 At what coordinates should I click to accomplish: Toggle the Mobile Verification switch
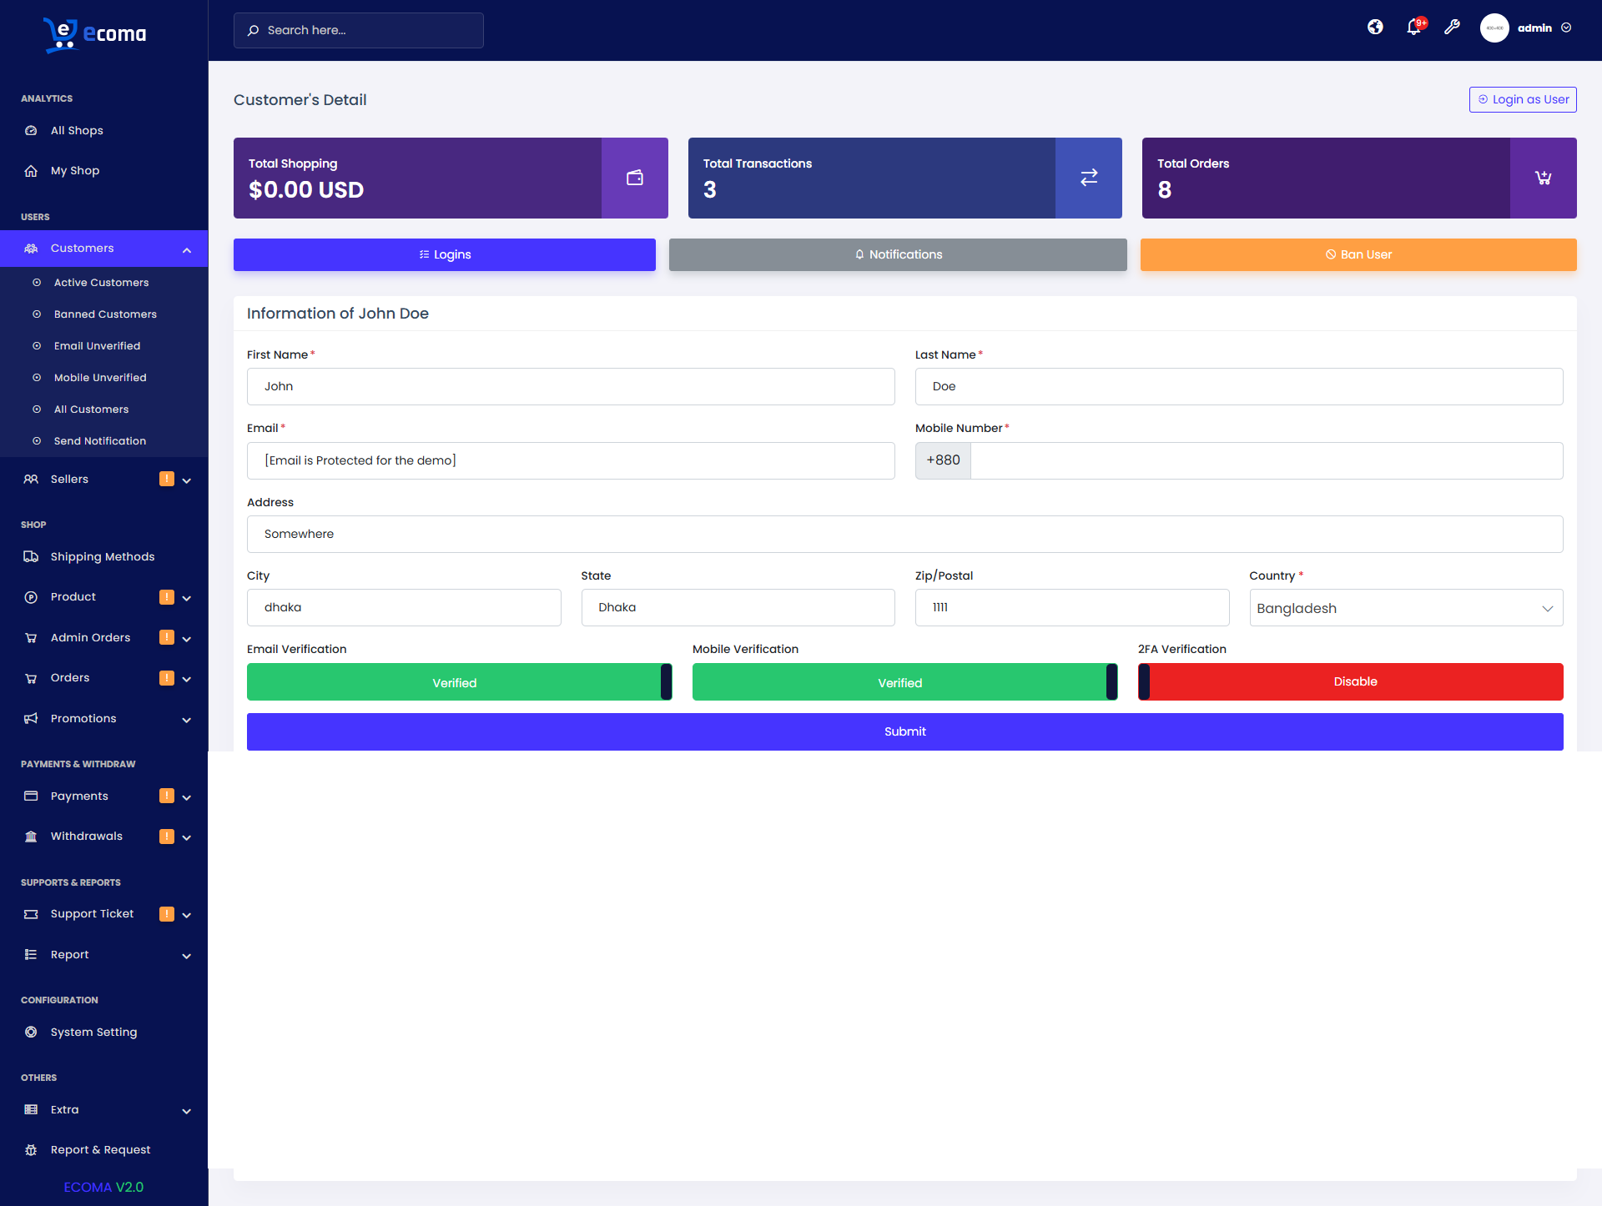point(904,682)
